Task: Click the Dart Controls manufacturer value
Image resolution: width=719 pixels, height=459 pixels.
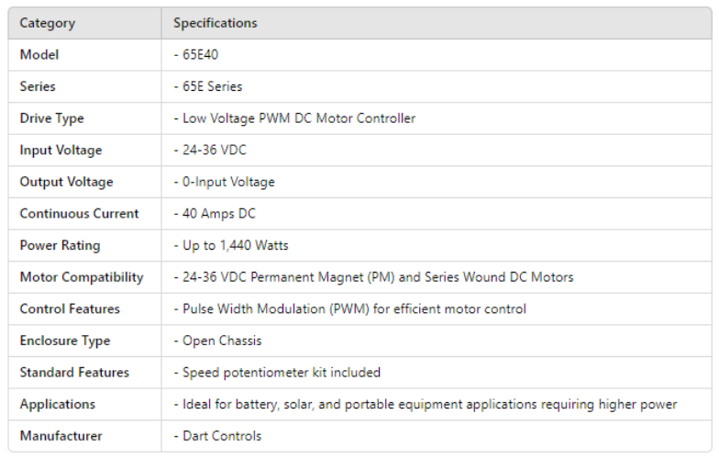Action: tap(219, 436)
